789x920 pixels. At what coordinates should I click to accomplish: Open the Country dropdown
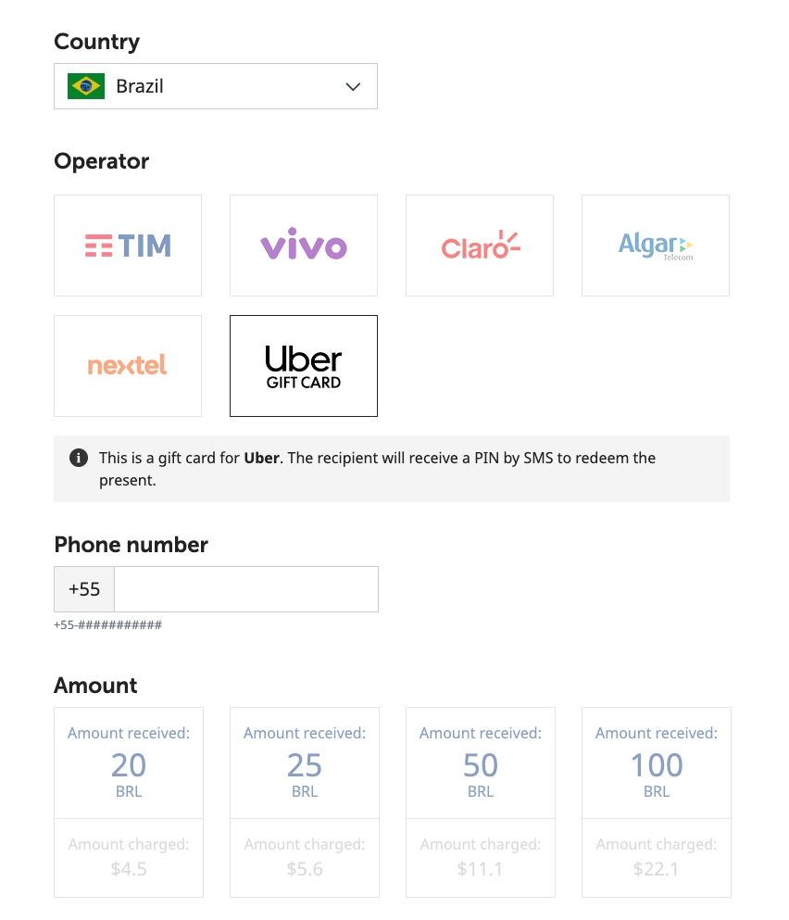216,86
